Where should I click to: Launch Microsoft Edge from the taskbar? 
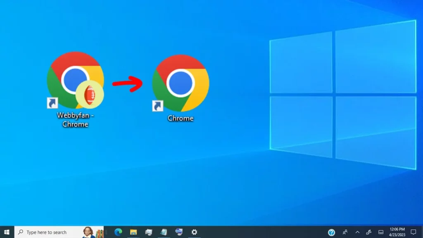click(118, 232)
